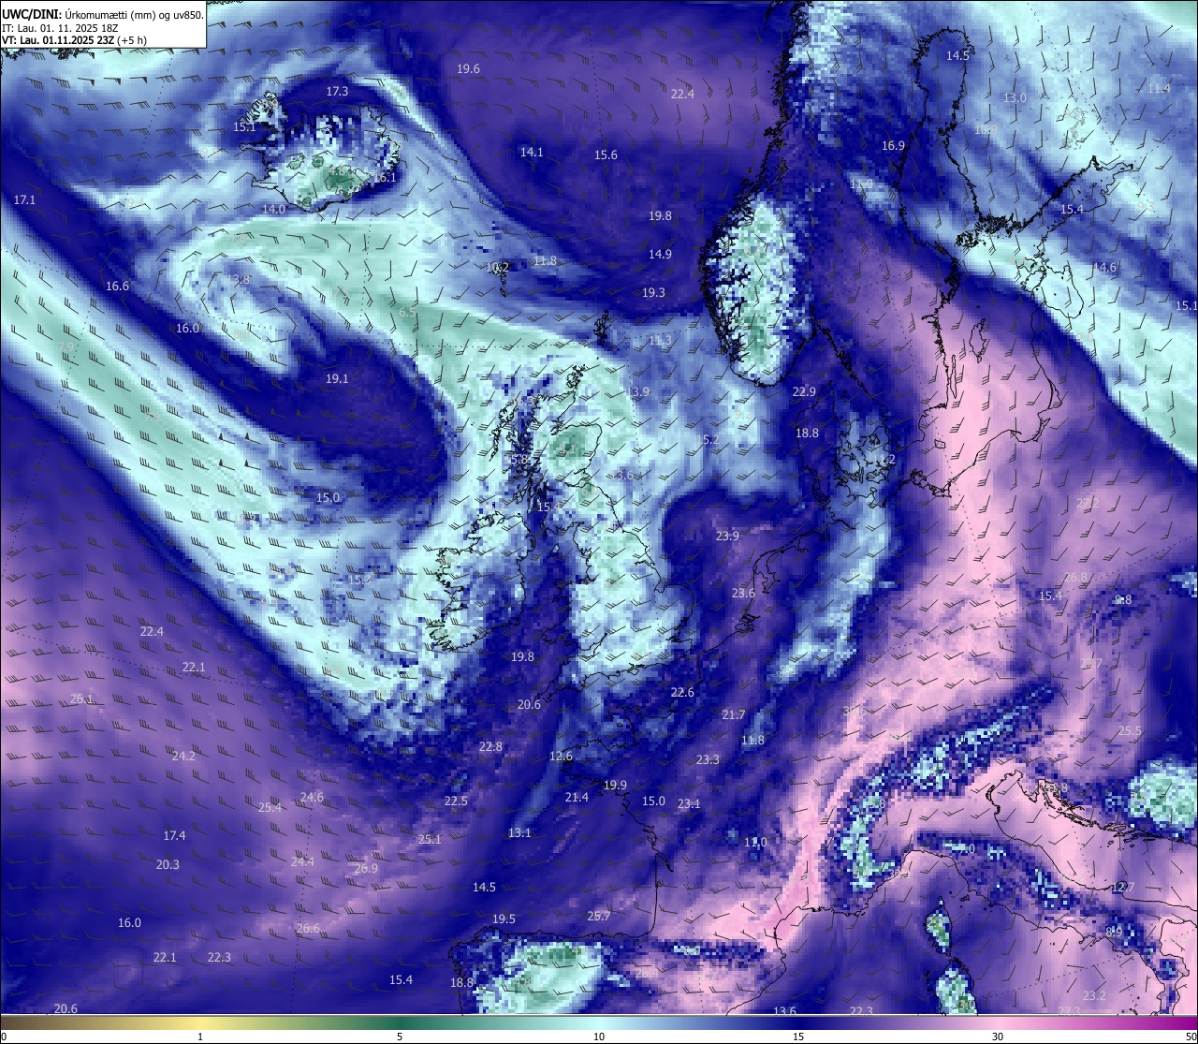Click the colour scale label 10
This screenshot has height=1044, width=1198.
click(599, 1037)
